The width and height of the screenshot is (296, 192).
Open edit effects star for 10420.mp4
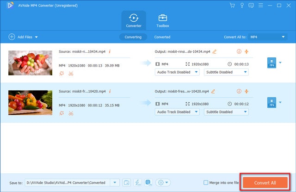click(62, 113)
